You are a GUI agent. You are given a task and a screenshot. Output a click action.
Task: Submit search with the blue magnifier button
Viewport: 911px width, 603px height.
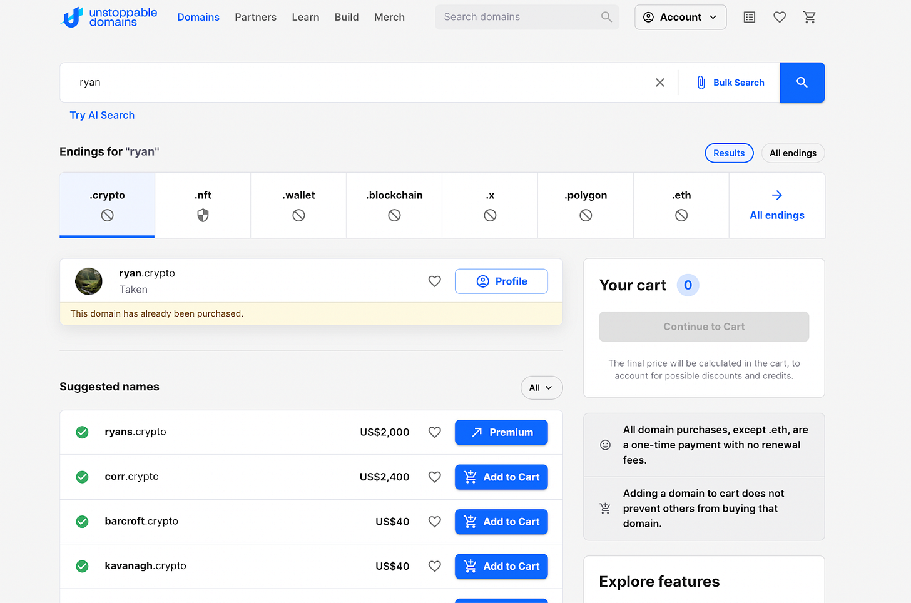point(802,83)
